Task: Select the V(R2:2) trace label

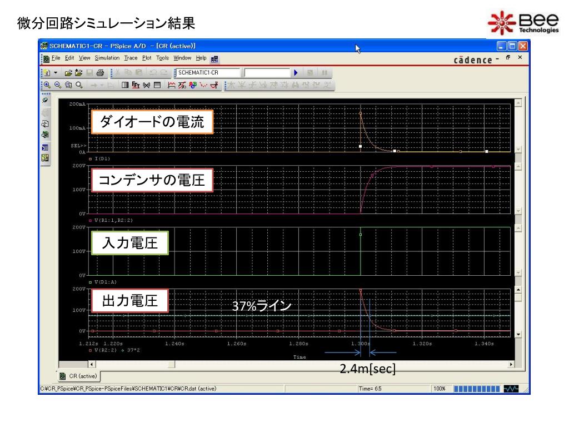Action: coord(105,350)
